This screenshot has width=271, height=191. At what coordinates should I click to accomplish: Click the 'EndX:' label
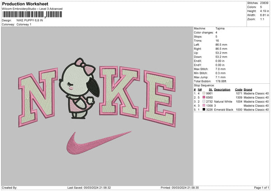[198, 61]
